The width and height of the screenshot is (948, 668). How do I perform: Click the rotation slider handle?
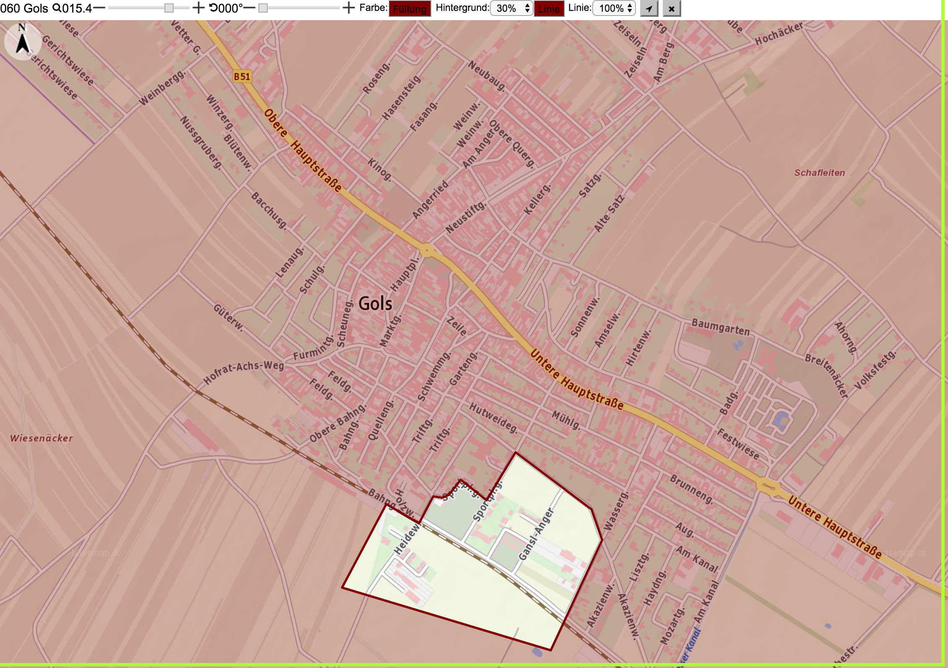pyautogui.click(x=263, y=8)
